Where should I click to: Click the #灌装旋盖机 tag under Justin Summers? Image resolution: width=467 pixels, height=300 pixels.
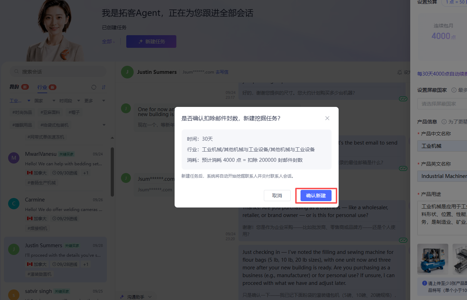(x=40, y=274)
